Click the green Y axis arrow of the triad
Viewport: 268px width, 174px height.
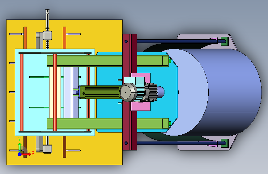click(19, 146)
